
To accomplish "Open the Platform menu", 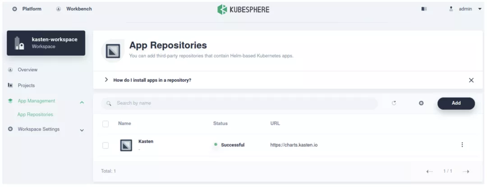I will (x=27, y=9).
